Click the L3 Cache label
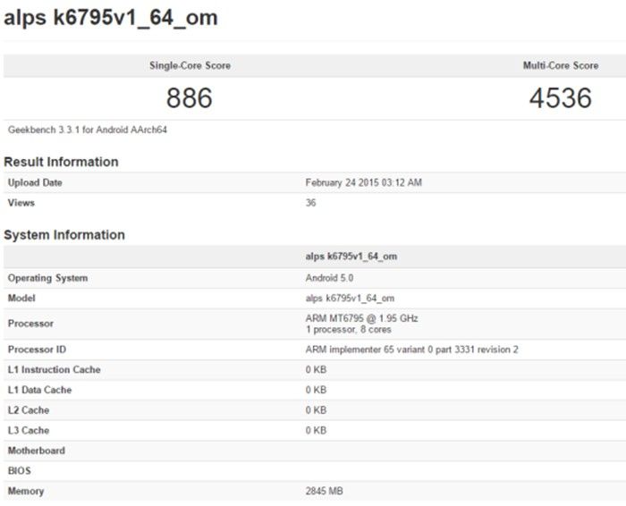 29,431
